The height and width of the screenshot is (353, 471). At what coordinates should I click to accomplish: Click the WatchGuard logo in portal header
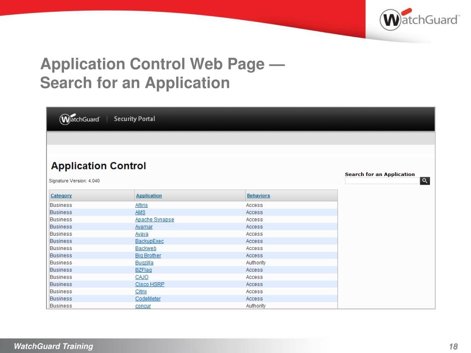click(x=80, y=119)
